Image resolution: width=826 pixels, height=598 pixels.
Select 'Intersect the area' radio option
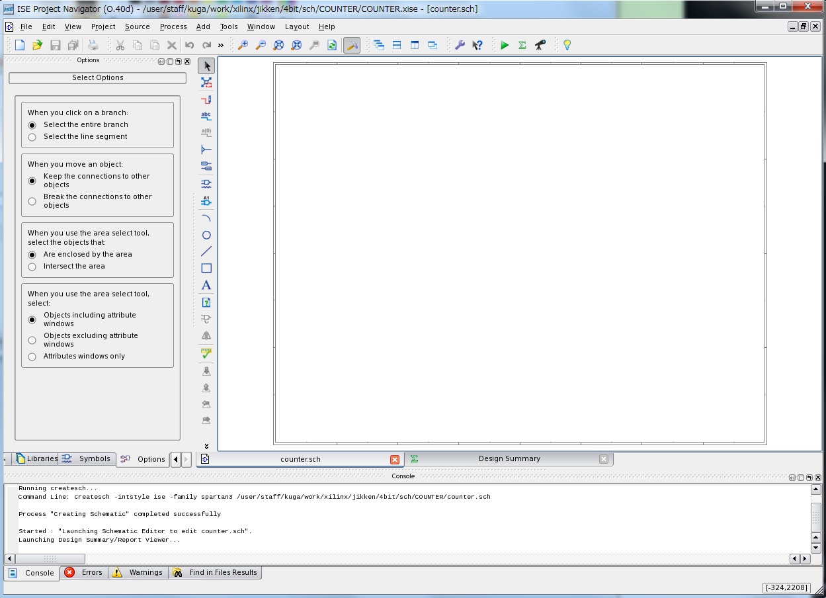coord(32,267)
